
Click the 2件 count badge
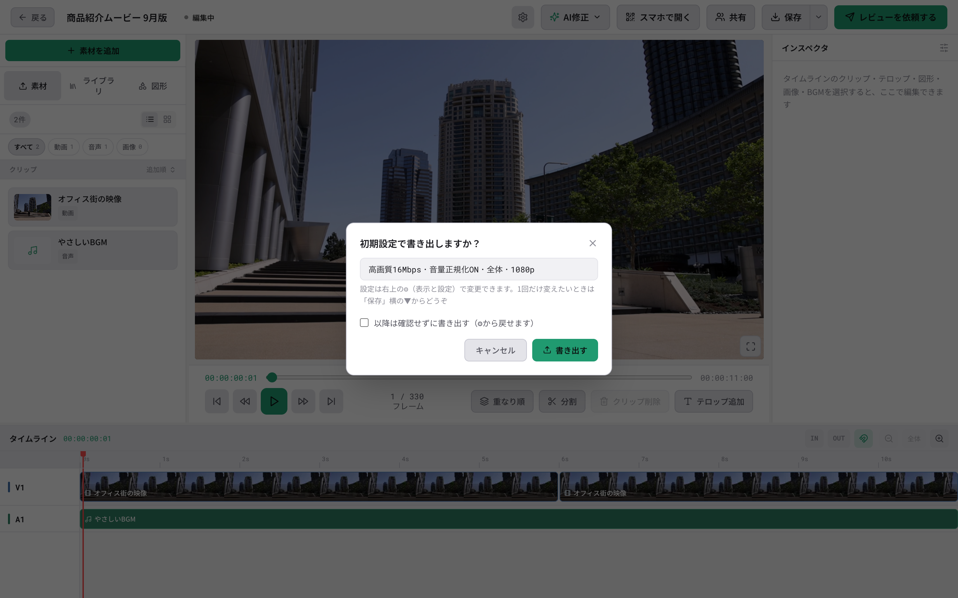(x=20, y=120)
